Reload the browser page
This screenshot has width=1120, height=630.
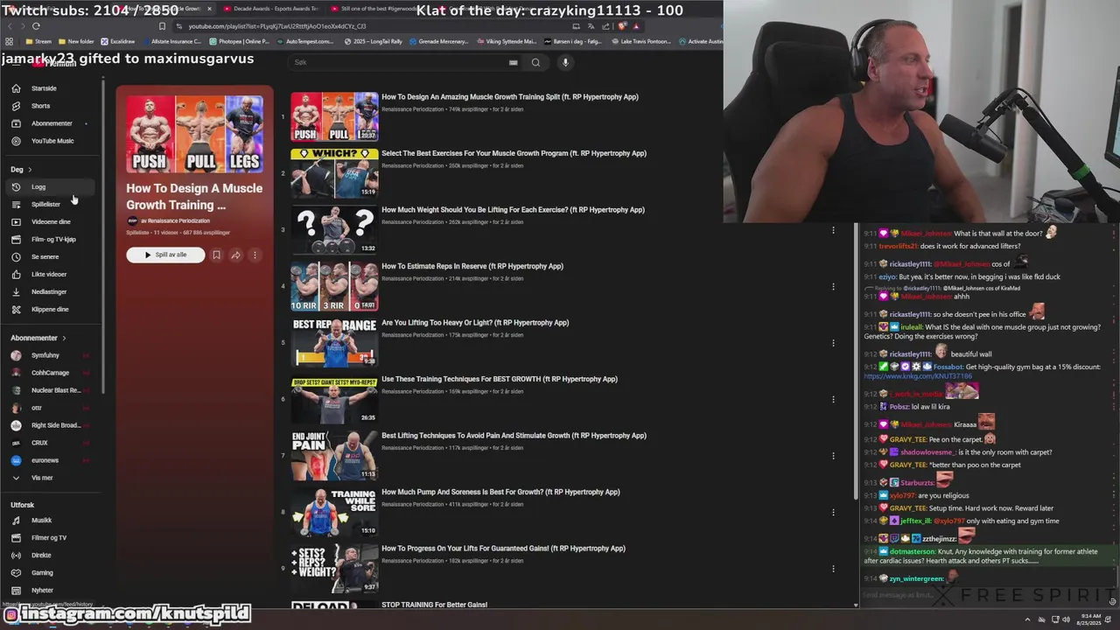pyautogui.click(x=36, y=26)
